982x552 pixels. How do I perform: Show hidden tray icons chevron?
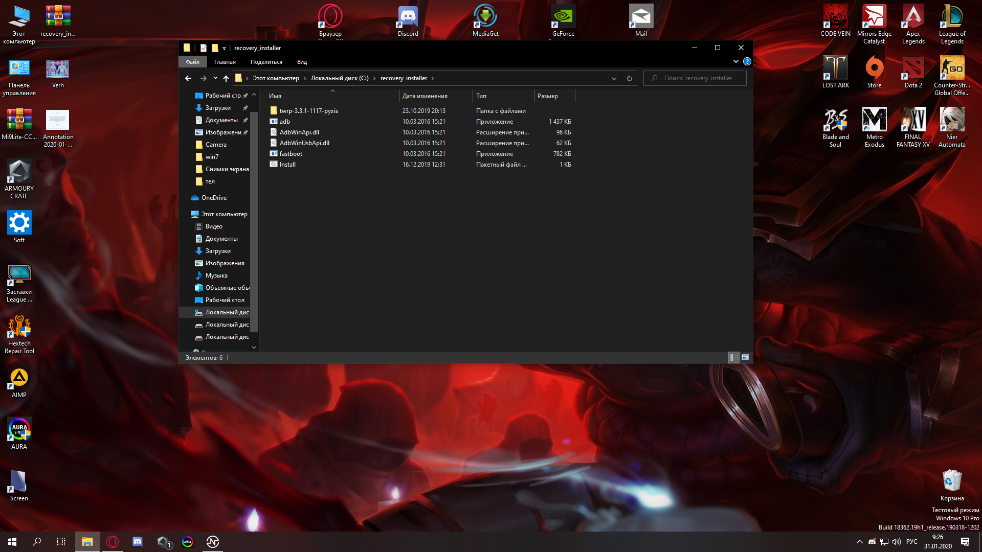(x=859, y=542)
